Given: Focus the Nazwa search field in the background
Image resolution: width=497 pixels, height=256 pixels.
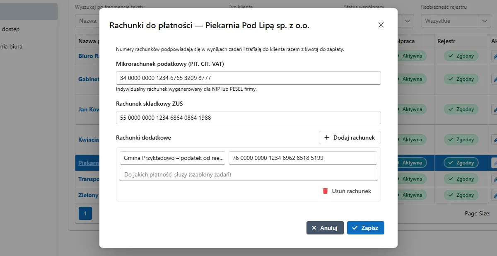Looking at the screenshot, I should 87,21.
